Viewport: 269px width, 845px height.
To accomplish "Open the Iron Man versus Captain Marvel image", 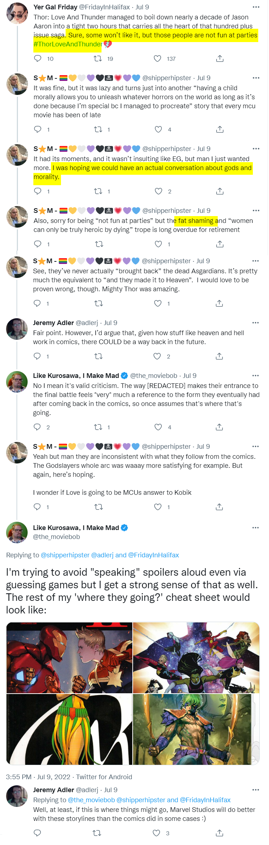I will pyautogui.click(x=69, y=658).
